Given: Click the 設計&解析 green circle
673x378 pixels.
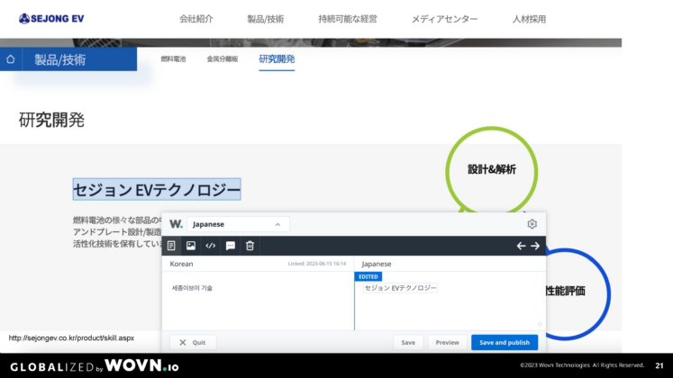Looking at the screenshot, I should (492, 170).
